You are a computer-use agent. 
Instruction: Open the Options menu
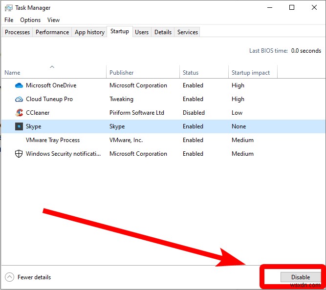[30, 20]
